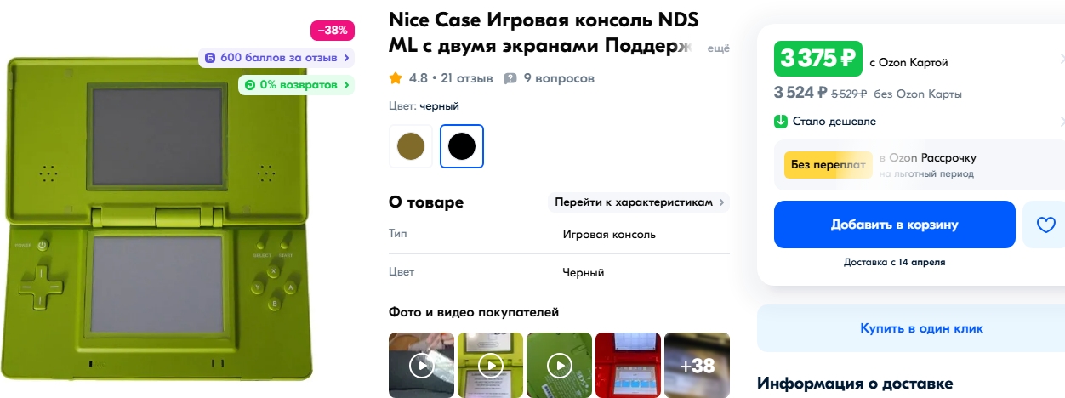Expand product title with ещё

[719, 48]
